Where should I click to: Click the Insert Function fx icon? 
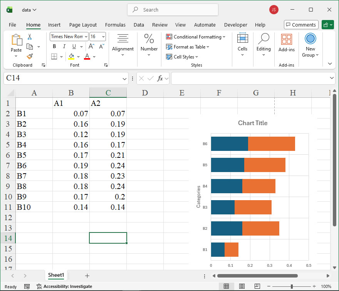pyautogui.click(x=160, y=78)
